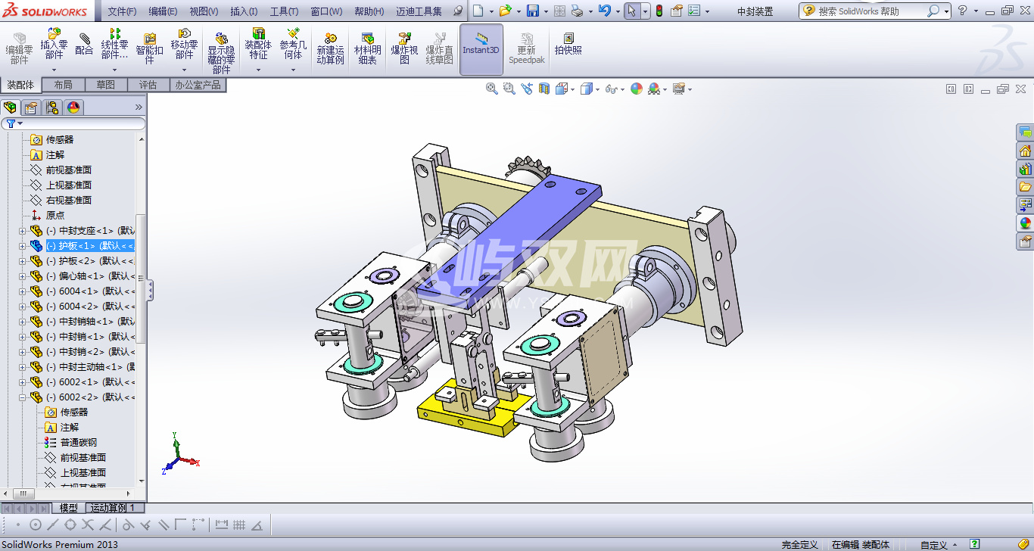Screen dimensions: 1034x551
Task: Click the Open file folder icon
Action: tap(505, 11)
